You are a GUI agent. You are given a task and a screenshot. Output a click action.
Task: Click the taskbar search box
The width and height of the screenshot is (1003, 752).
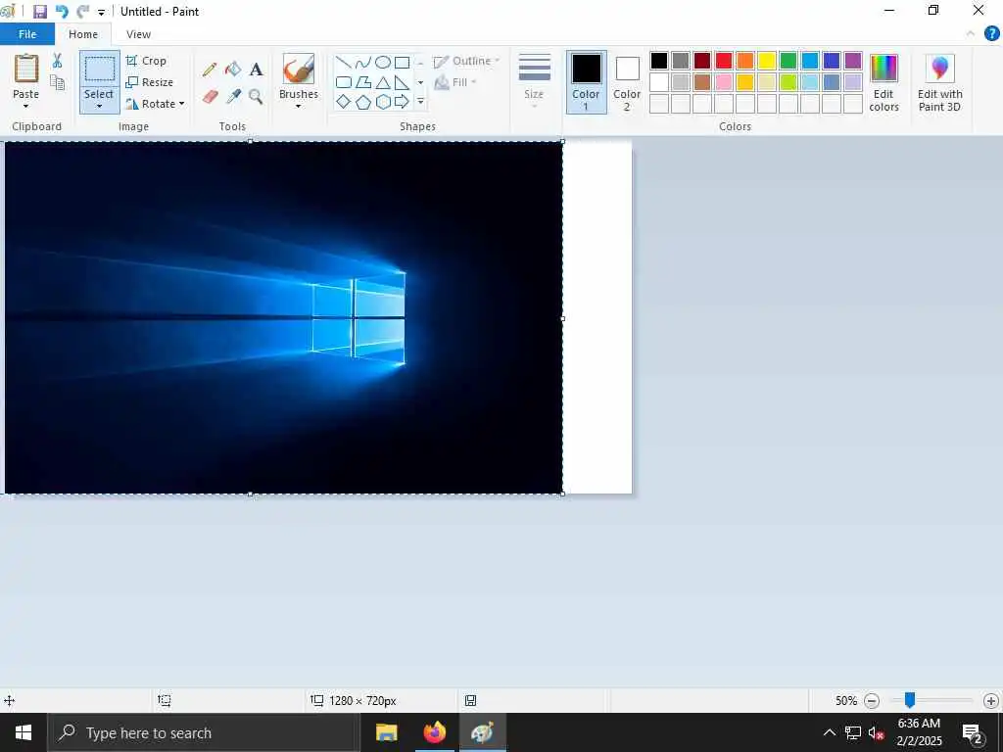(x=204, y=732)
